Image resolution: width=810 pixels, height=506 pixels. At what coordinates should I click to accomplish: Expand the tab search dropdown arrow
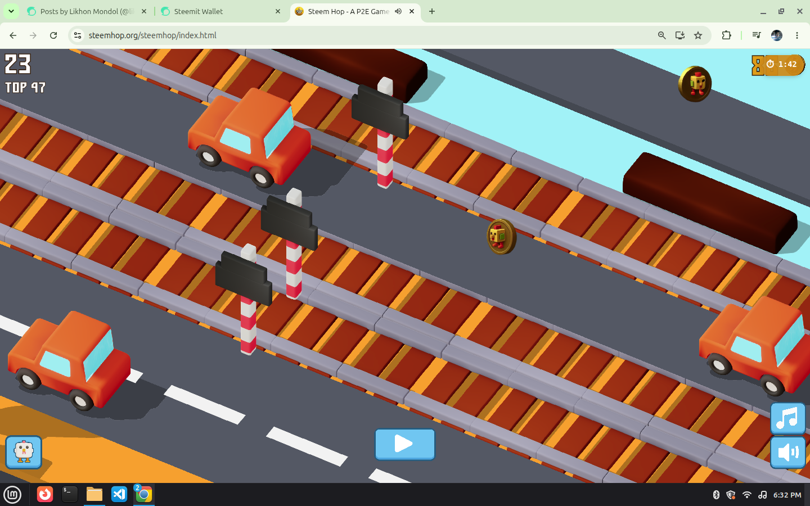coord(11,11)
